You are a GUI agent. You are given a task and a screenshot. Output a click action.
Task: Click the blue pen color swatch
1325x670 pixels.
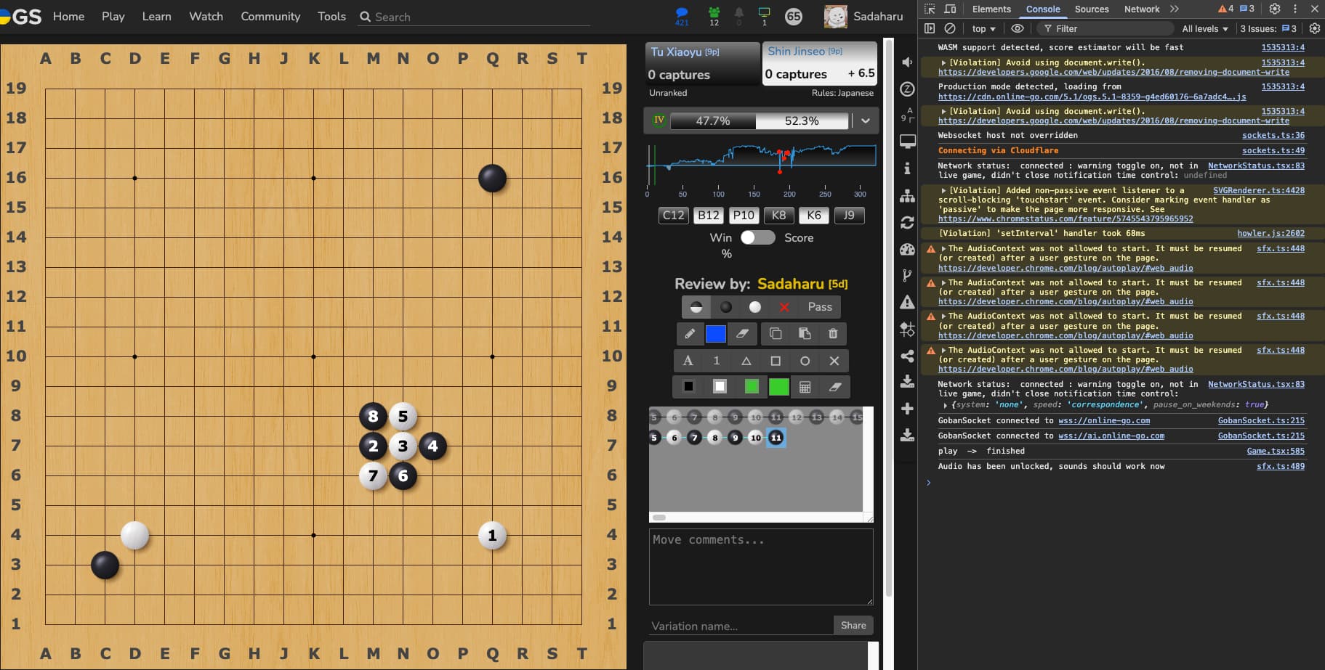tap(716, 334)
